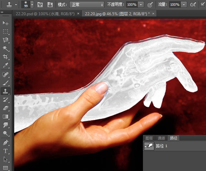Open the brush preset picker size 99
206x171 pixels.
tap(26, 5)
